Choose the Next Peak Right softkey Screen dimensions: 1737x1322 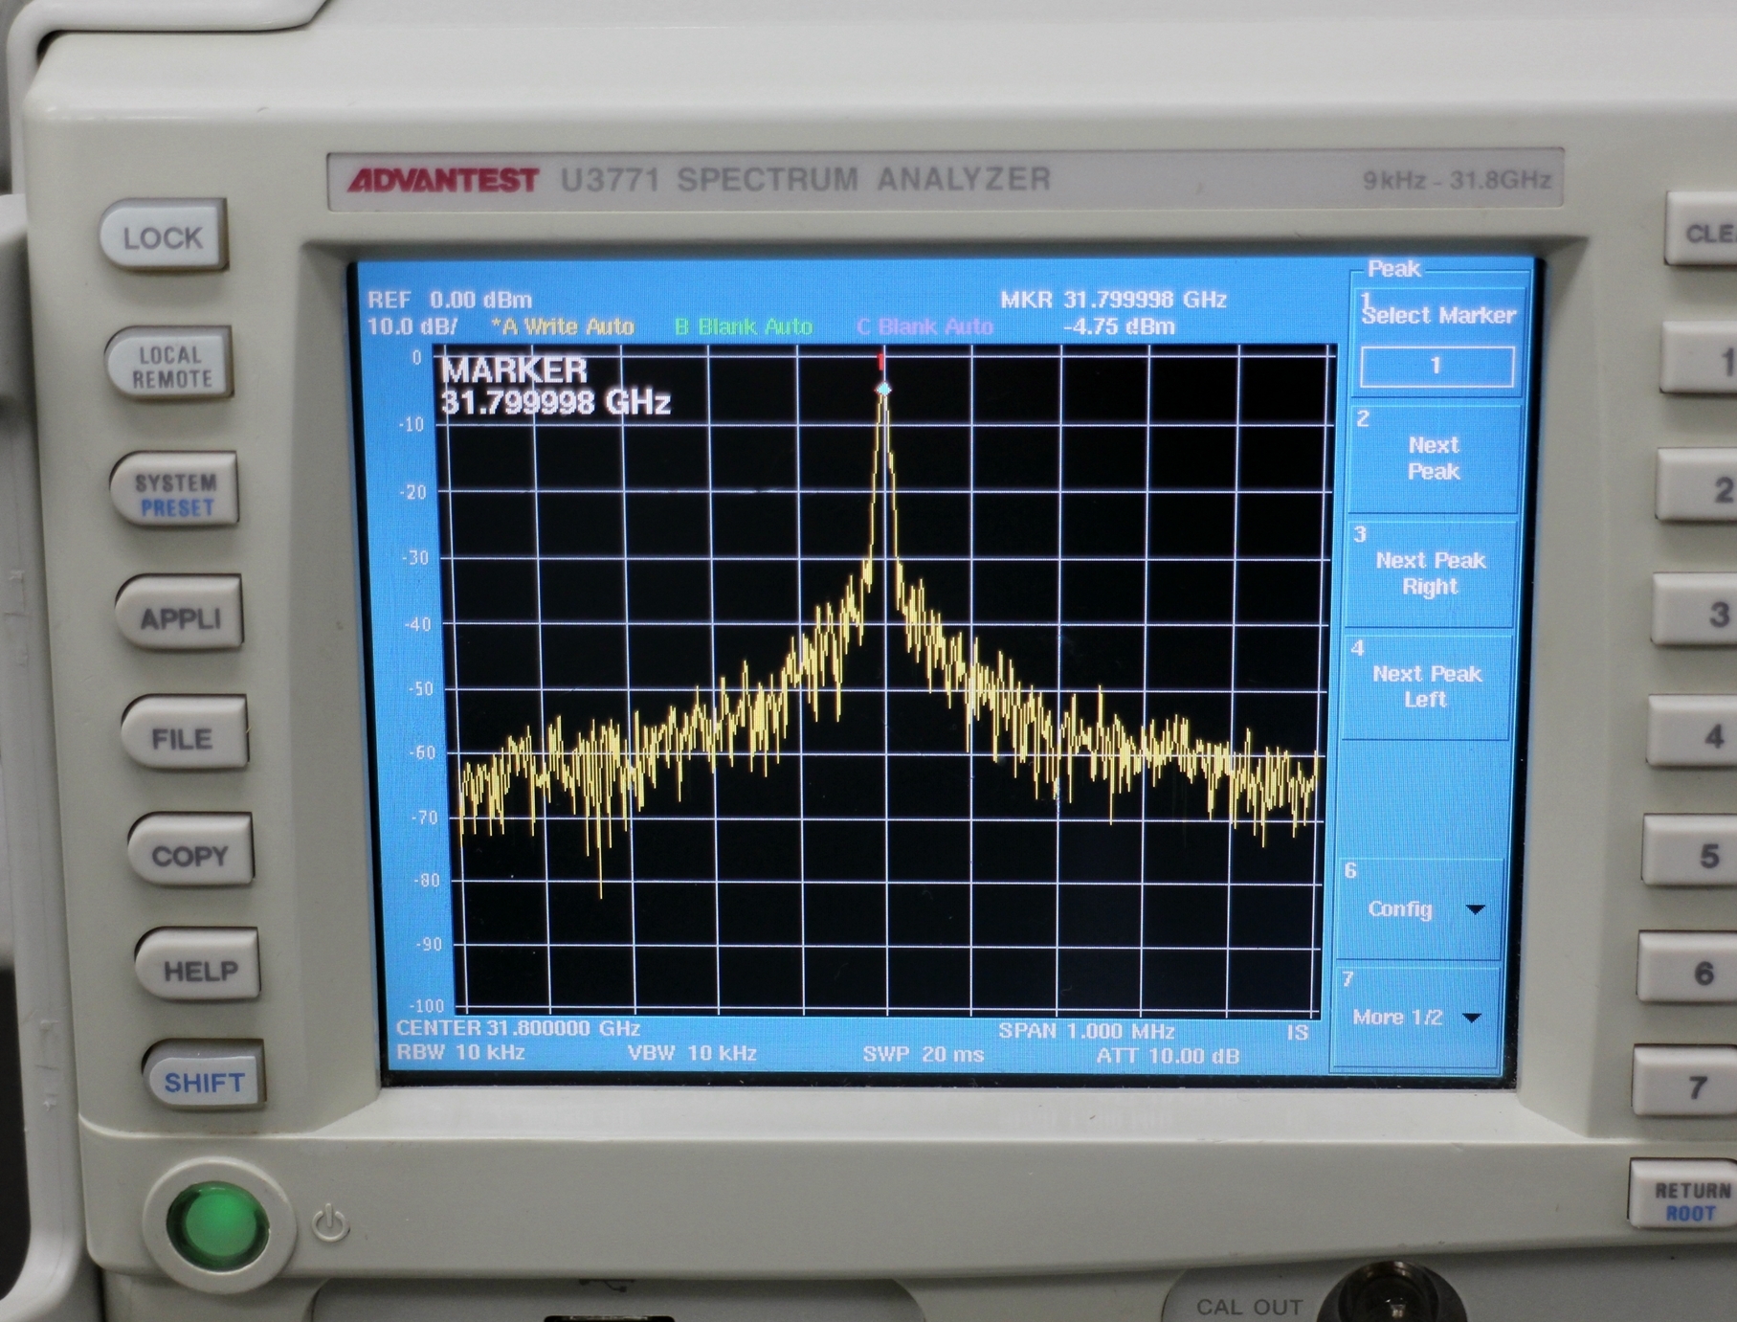coord(1430,572)
